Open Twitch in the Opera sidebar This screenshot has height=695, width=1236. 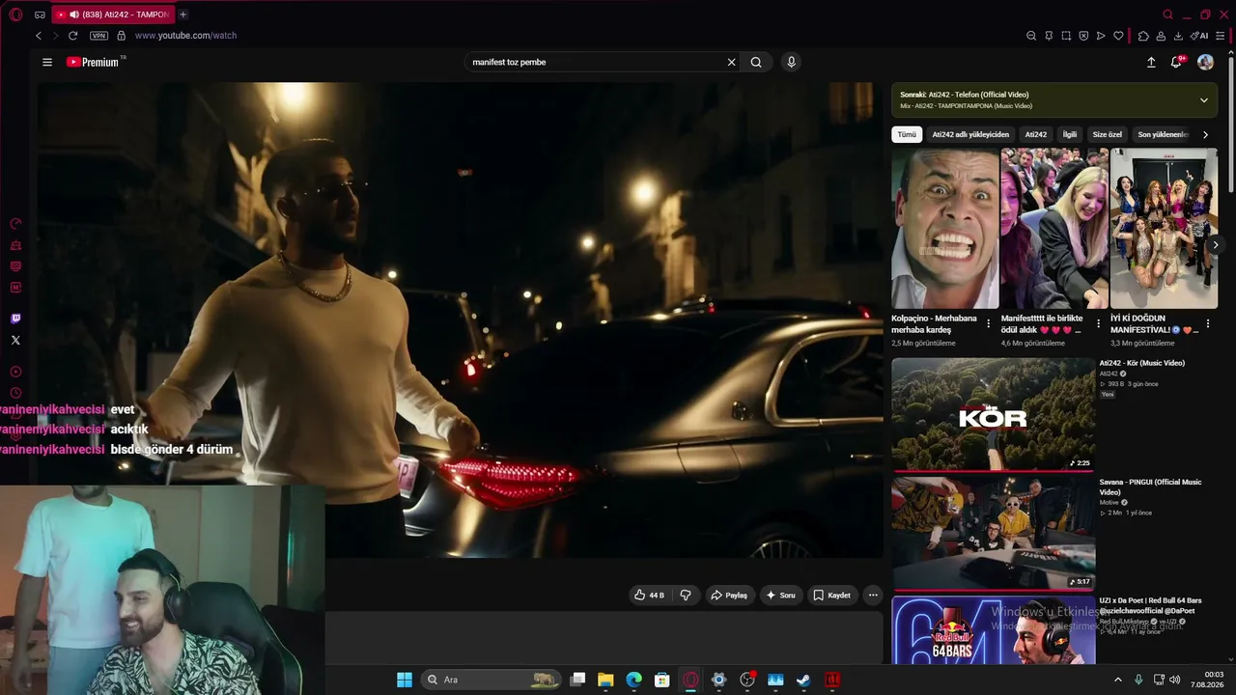[x=15, y=319]
